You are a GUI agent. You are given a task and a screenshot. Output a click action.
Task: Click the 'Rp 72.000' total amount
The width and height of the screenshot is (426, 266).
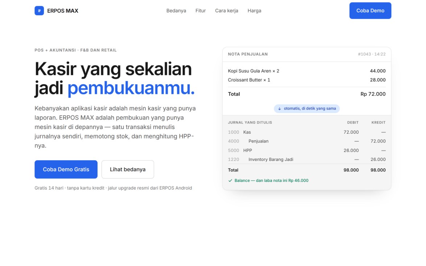point(373,94)
